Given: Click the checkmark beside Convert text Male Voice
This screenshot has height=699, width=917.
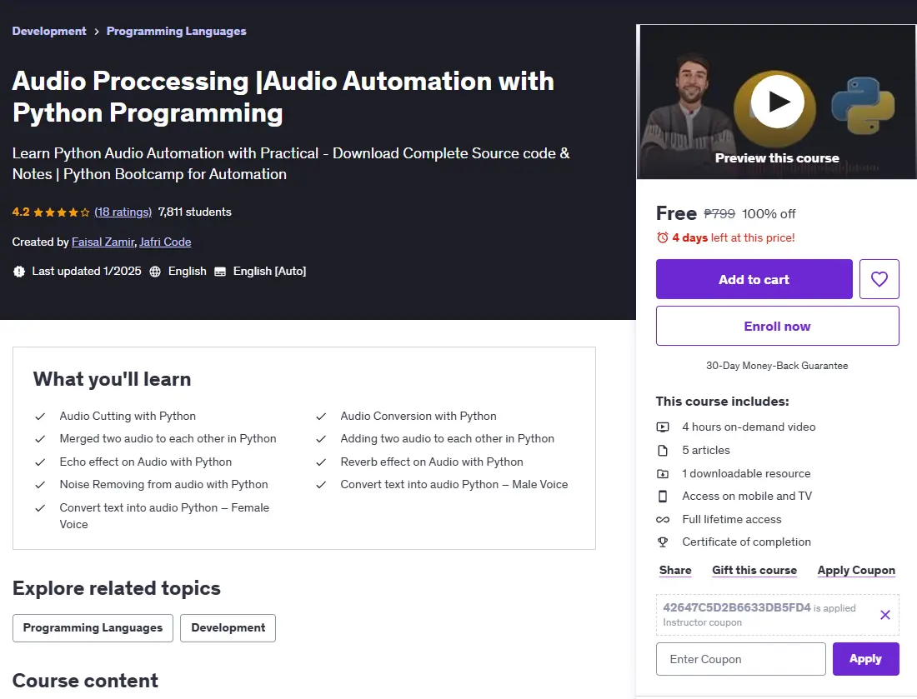Looking at the screenshot, I should point(321,485).
